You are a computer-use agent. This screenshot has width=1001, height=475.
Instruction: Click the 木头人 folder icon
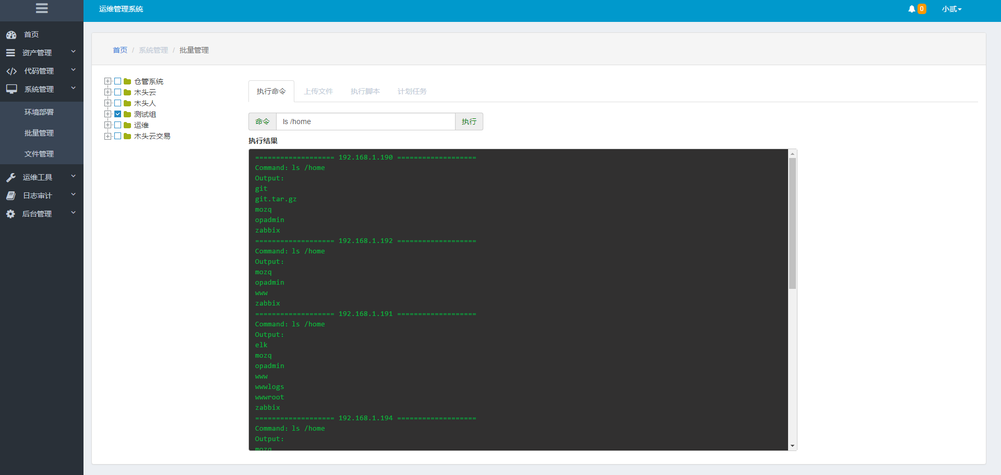(127, 103)
